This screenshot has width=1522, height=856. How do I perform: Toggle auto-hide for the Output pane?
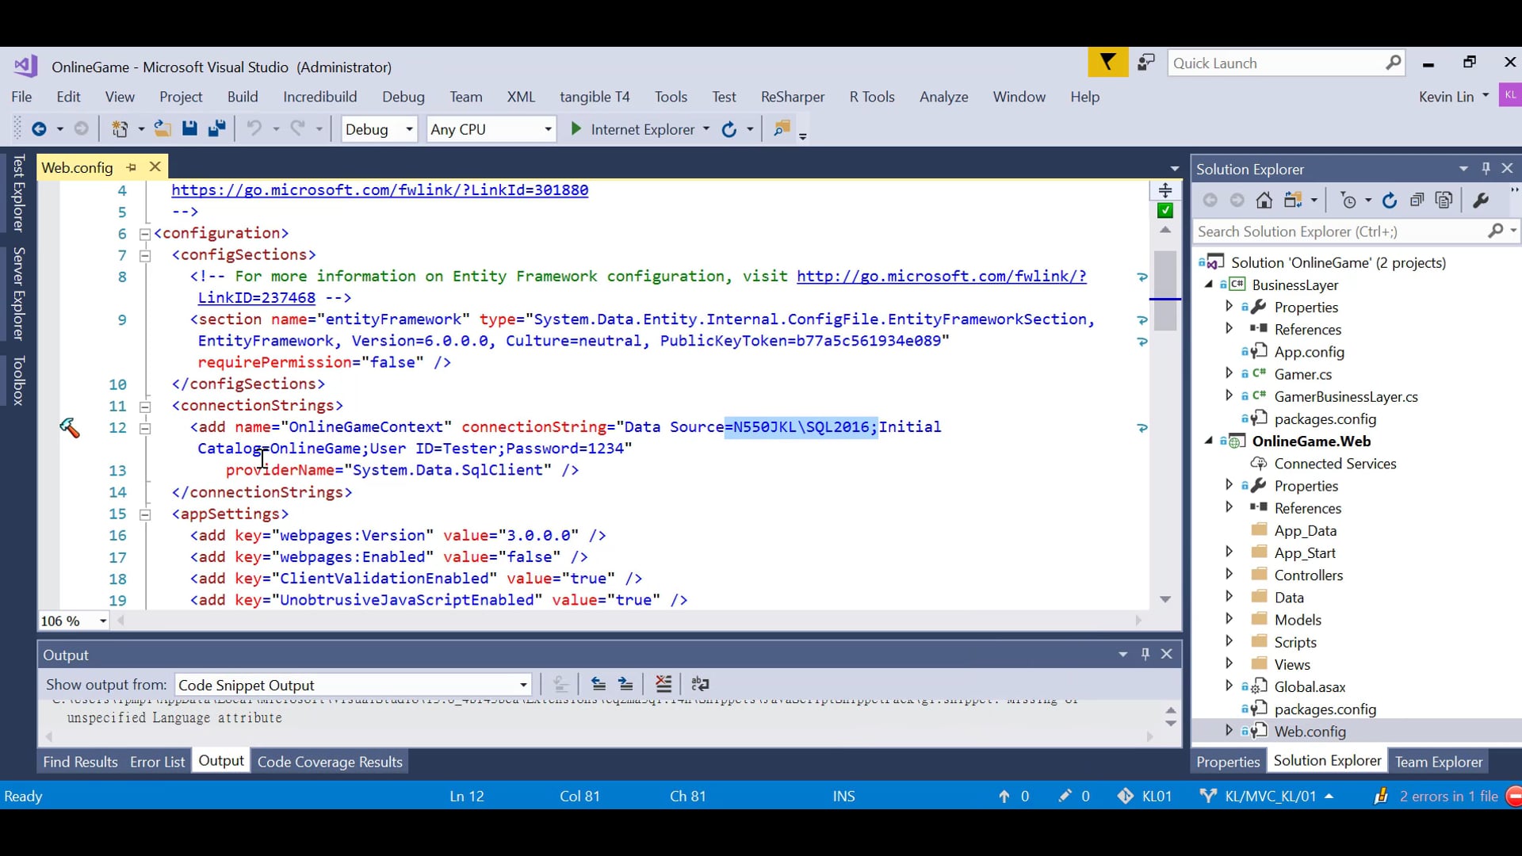pos(1145,655)
